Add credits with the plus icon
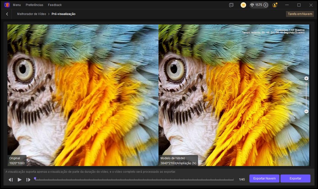The width and height of the screenshot is (318, 189). (x=266, y=5)
